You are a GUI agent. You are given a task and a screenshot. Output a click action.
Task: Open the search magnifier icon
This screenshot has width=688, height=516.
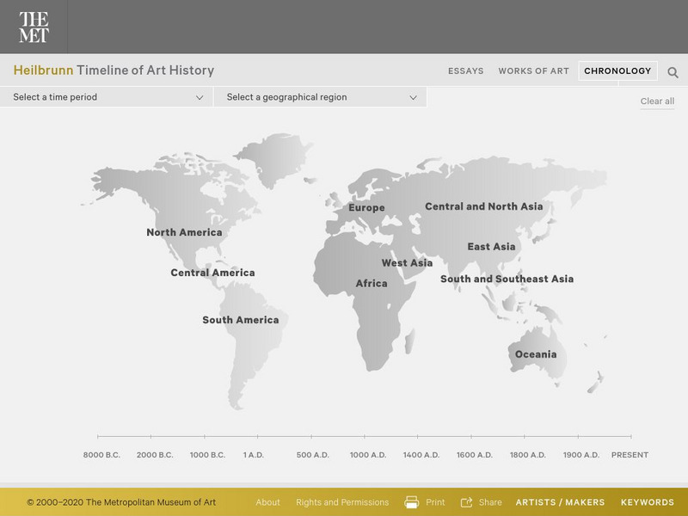[673, 71]
